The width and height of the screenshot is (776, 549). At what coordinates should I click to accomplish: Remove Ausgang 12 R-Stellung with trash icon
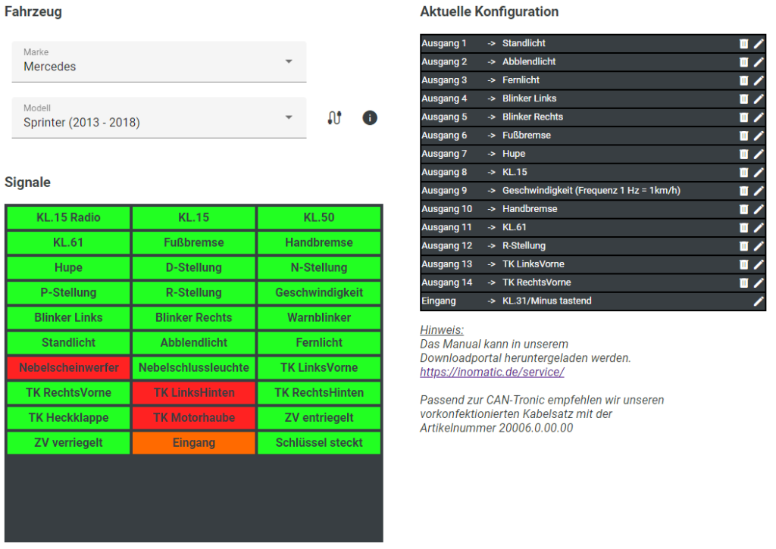click(743, 246)
